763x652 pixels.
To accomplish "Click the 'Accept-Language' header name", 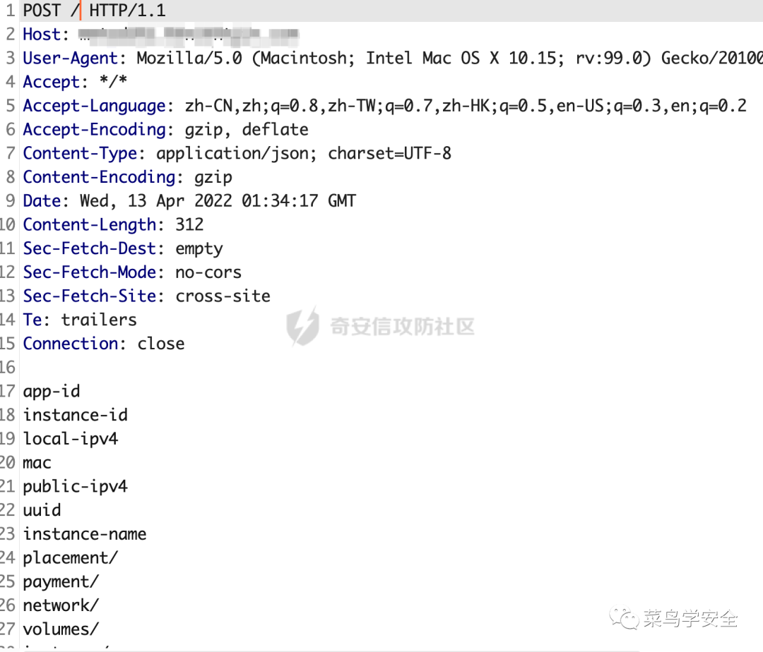I will pos(95,106).
